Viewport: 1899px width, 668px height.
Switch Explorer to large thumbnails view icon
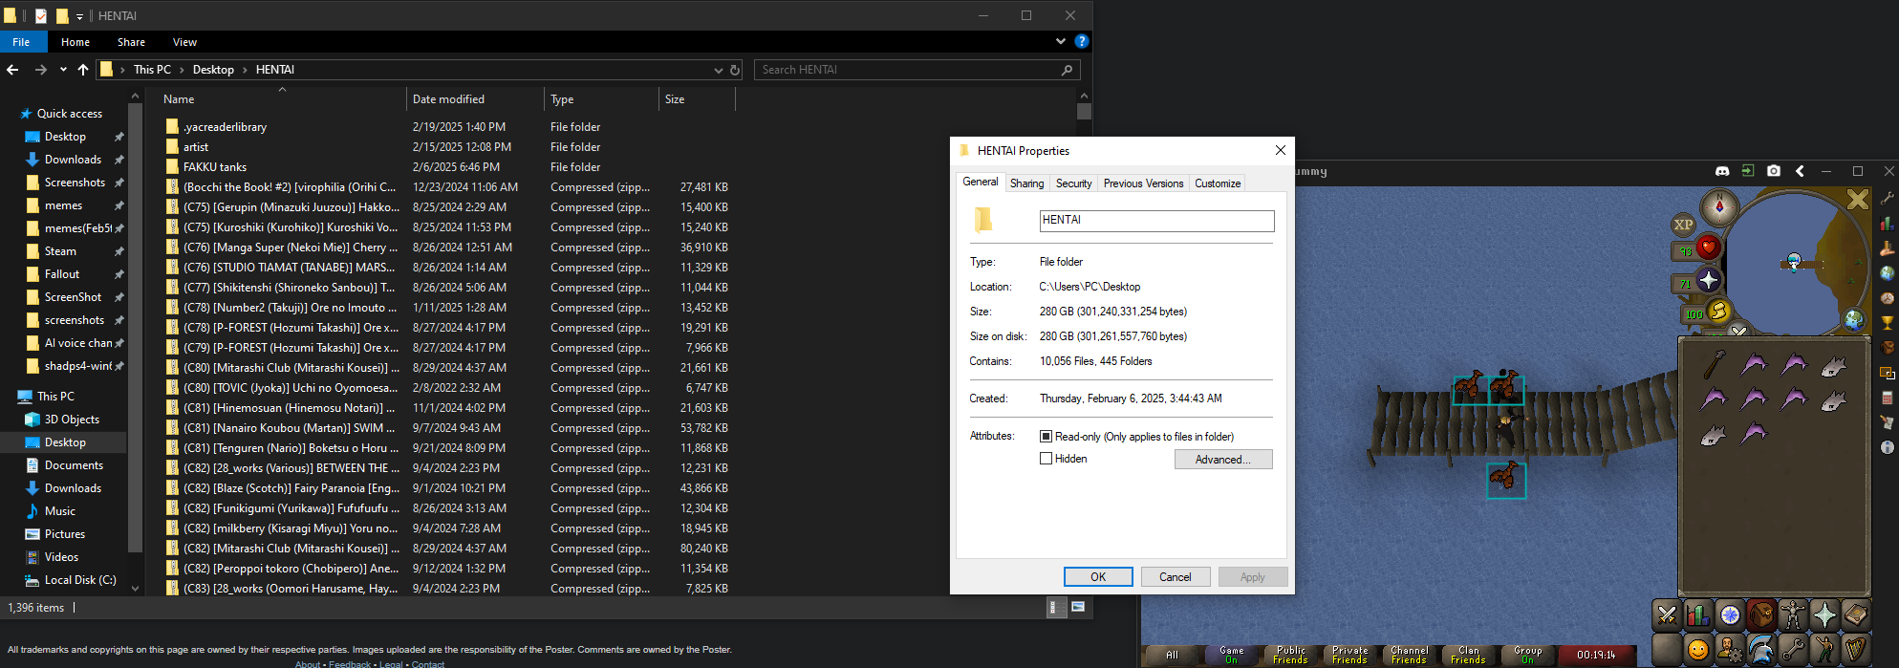1078,607
